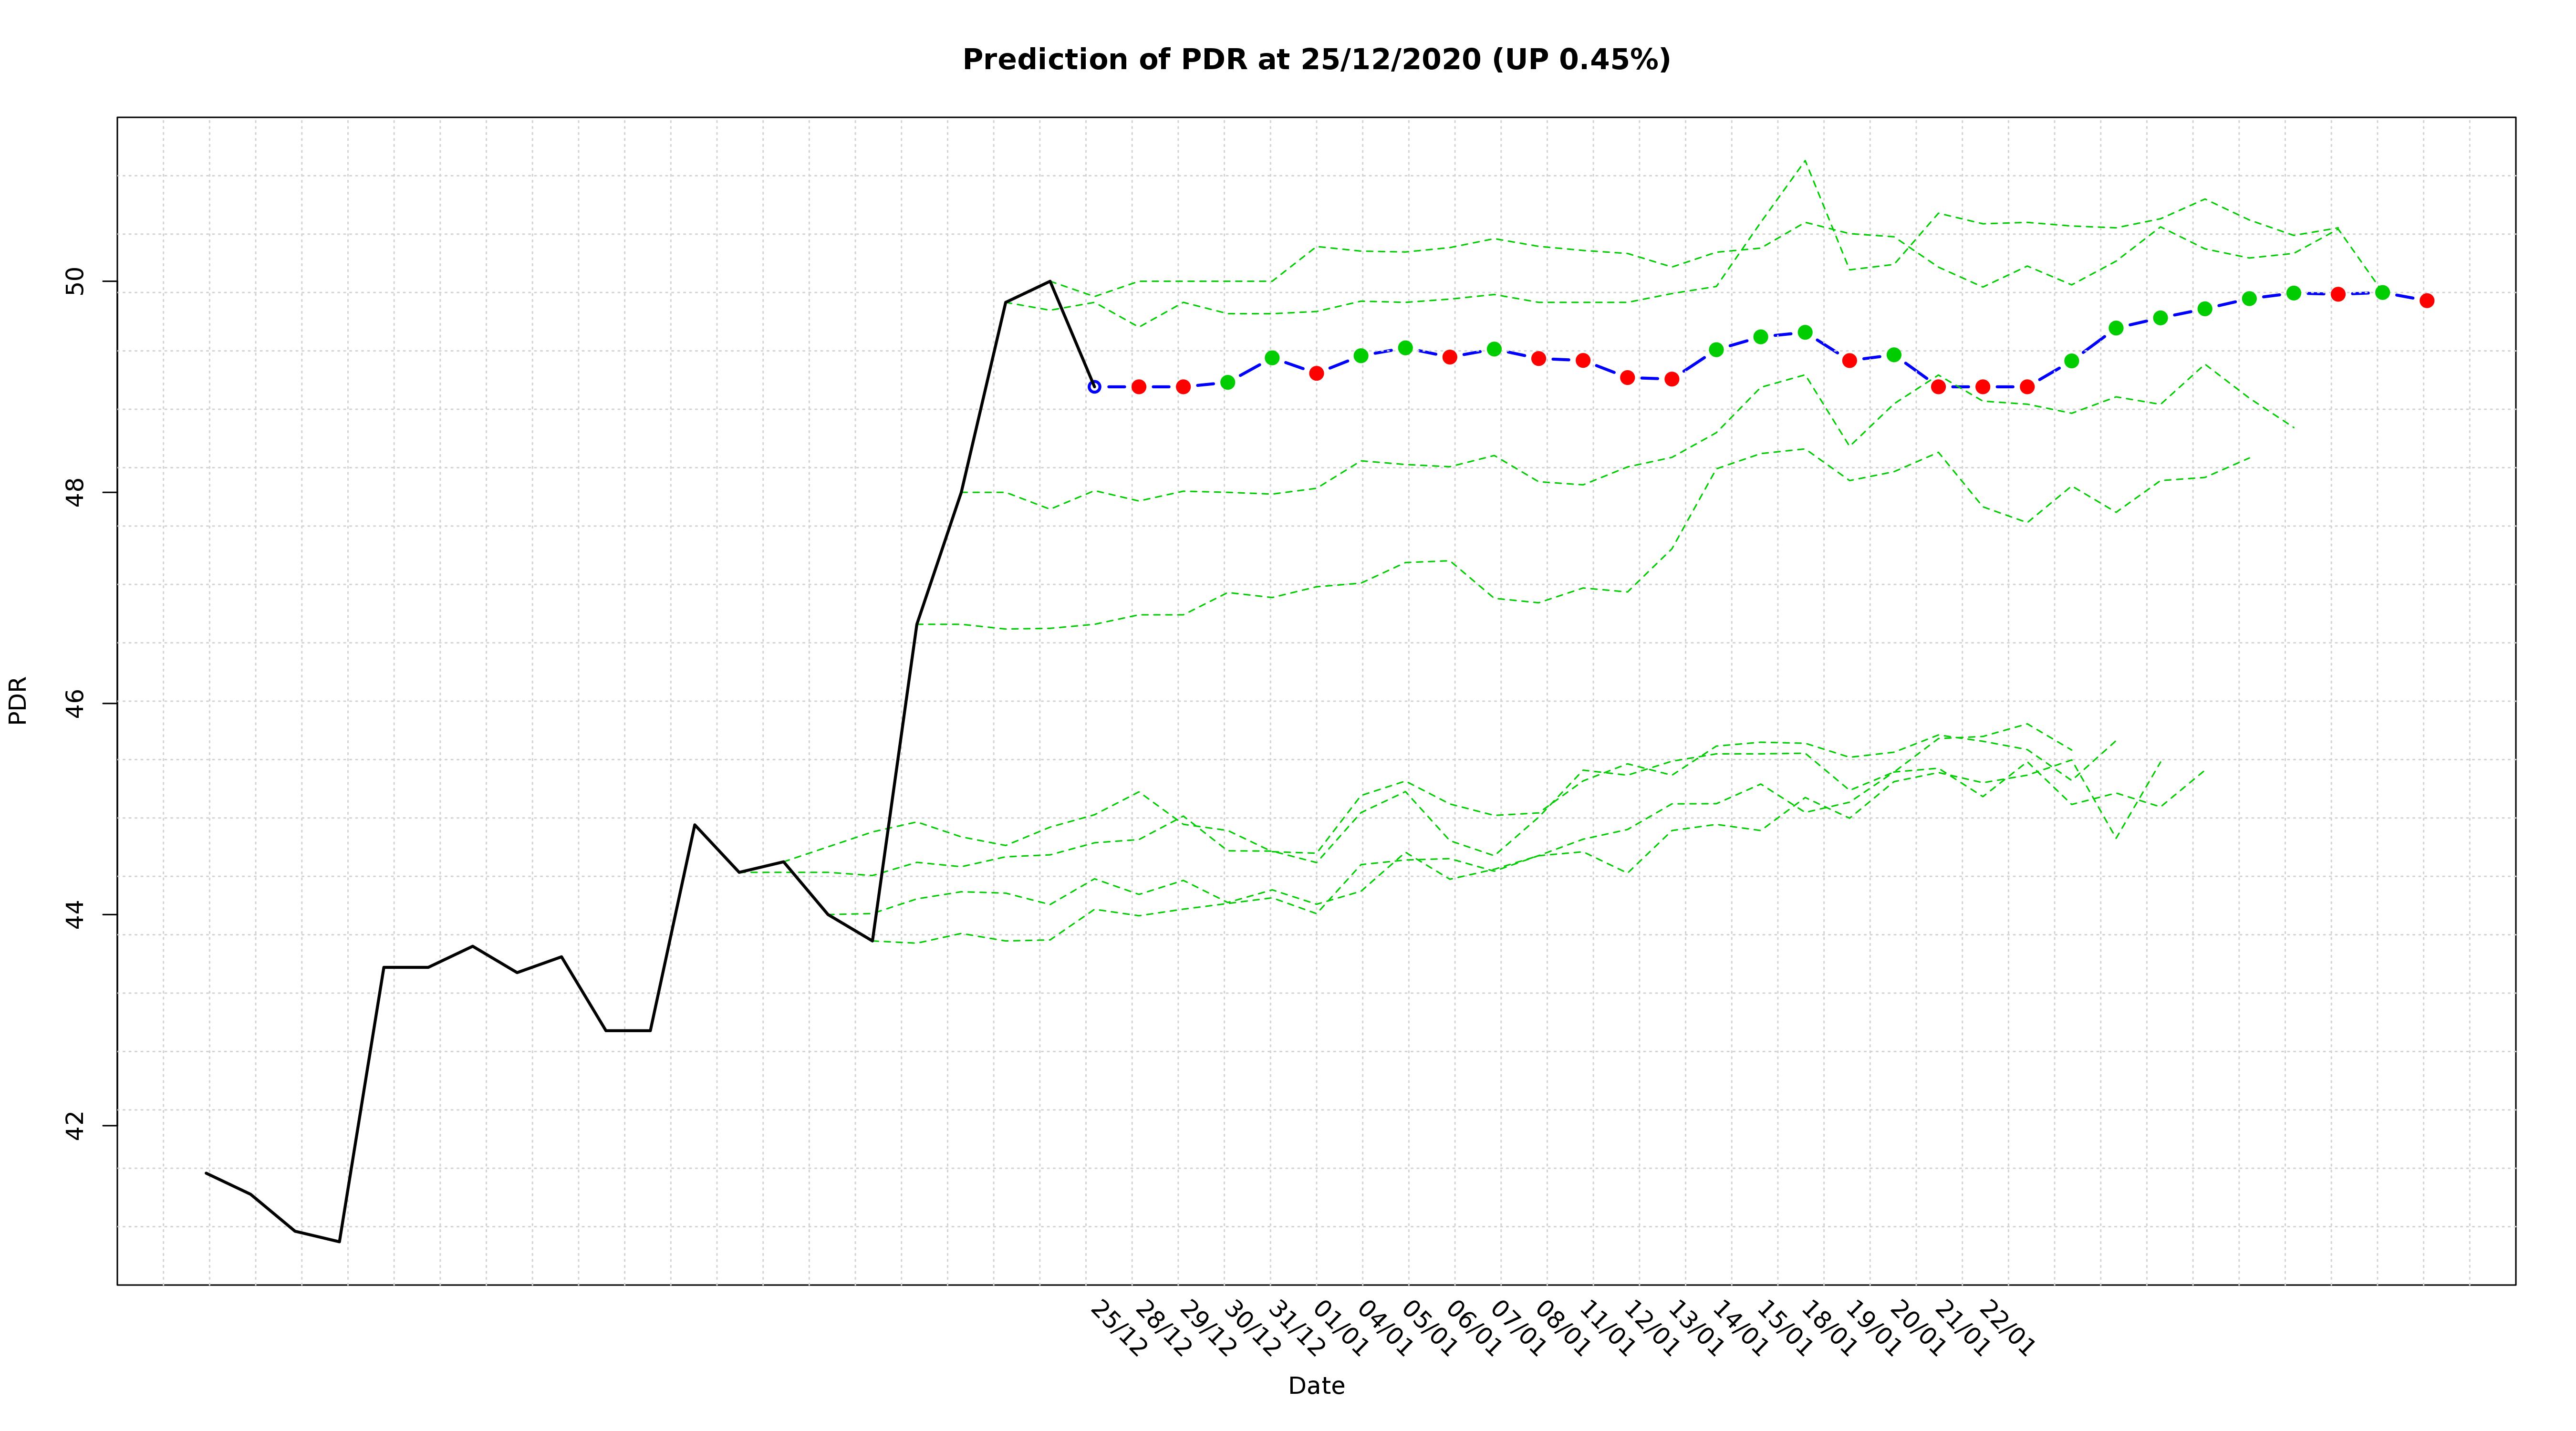This screenshot has height=1431, width=2576.
Task: Click the black line's lowest point near 41
Action: [x=339, y=1241]
